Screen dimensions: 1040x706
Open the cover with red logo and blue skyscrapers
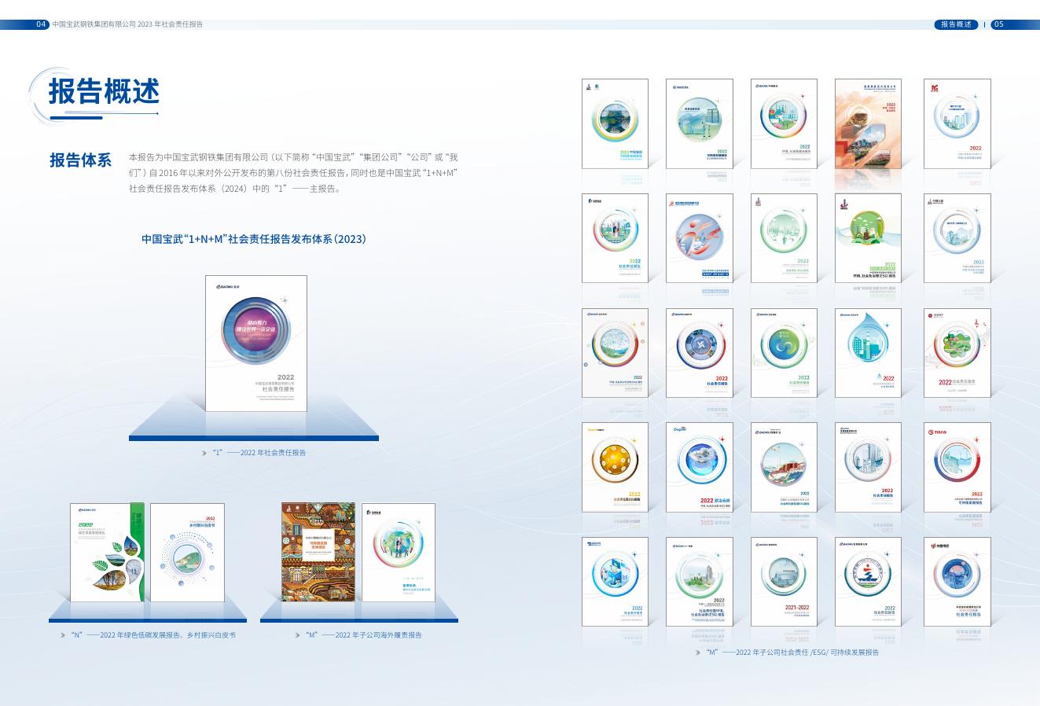[957, 123]
